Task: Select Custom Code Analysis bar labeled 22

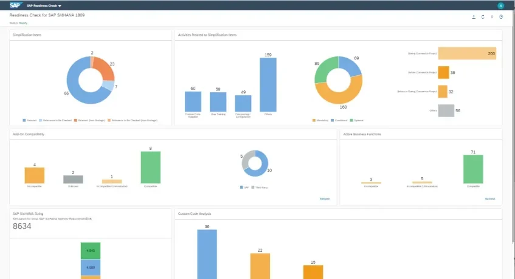Action: [260, 266]
